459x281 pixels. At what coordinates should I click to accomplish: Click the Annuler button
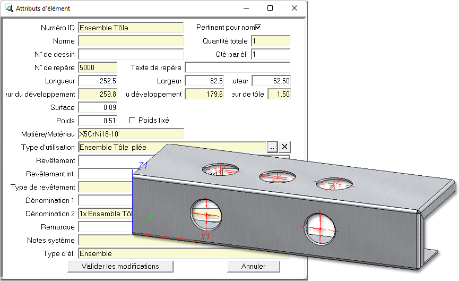click(253, 266)
